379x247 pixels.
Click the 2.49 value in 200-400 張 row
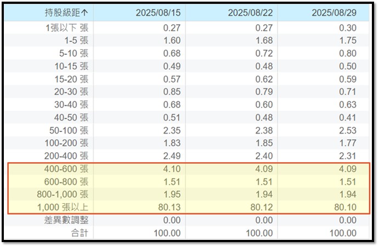172,156
